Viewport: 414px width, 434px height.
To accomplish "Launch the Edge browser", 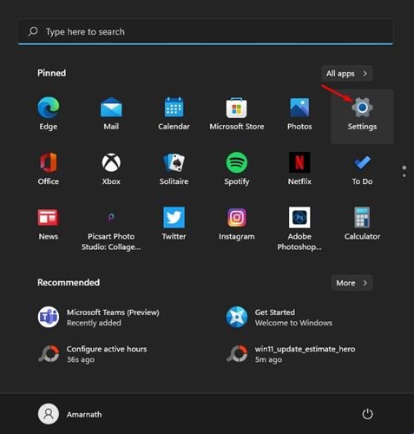I will [x=49, y=115].
